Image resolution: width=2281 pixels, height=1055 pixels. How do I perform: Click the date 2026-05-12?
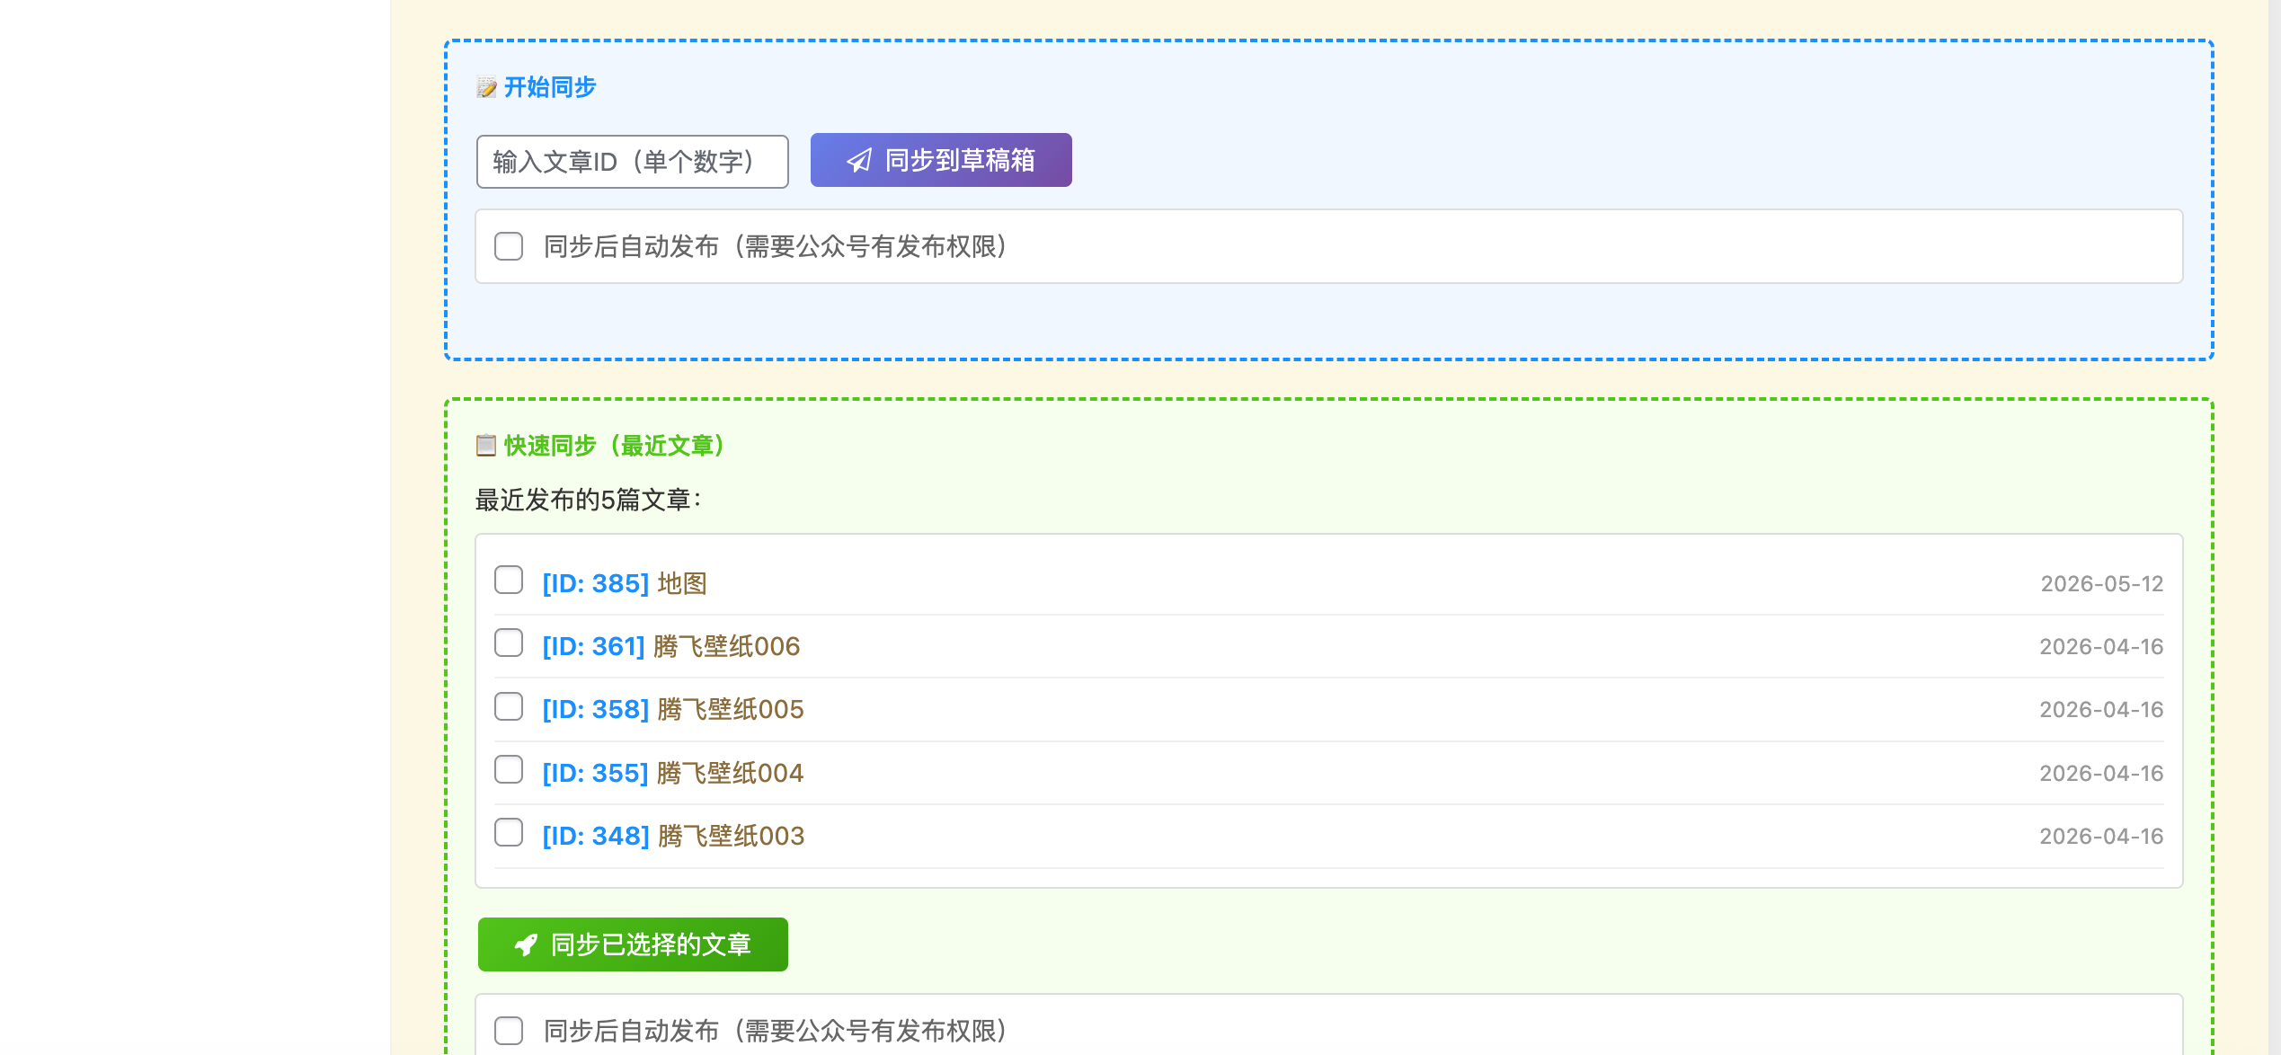point(2102,584)
